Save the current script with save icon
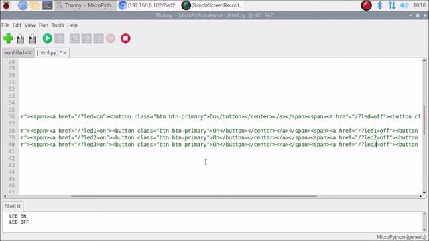The height and width of the screenshot is (241, 429). 32,39
